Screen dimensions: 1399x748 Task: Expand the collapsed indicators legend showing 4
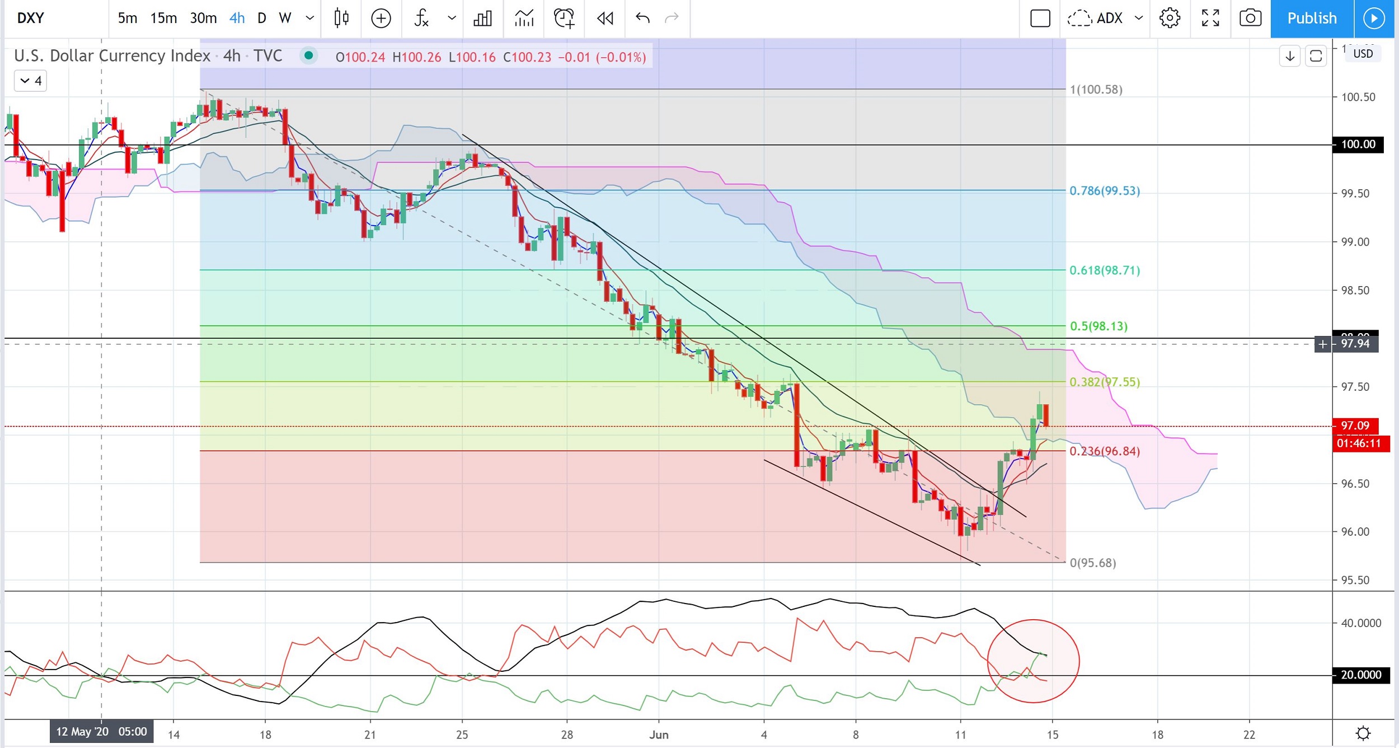tap(31, 81)
